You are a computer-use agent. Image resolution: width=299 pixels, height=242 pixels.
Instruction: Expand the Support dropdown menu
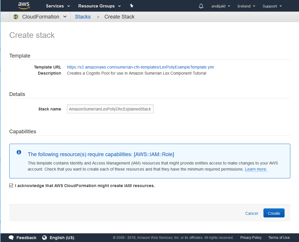click(272, 6)
